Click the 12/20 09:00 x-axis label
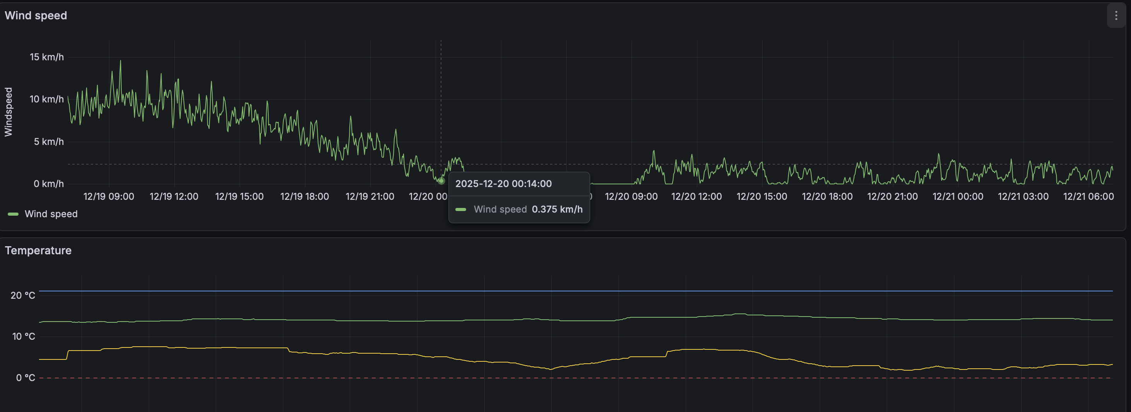 click(631, 196)
